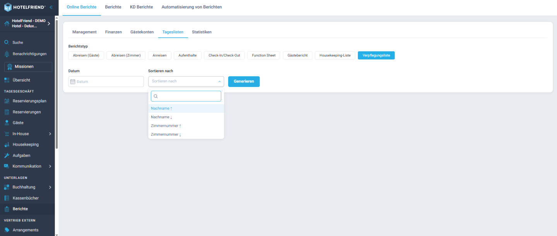Select Housekeeping-Liste report type
Screen dimensions: 557x236
(335, 55)
